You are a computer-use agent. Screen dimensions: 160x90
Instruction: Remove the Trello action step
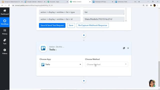128,48
